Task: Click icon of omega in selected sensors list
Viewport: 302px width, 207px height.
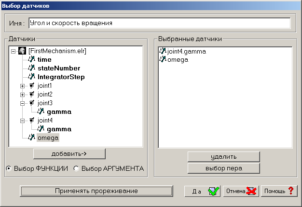Action: (x=163, y=59)
